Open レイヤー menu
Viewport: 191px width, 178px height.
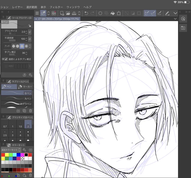tap(17, 7)
